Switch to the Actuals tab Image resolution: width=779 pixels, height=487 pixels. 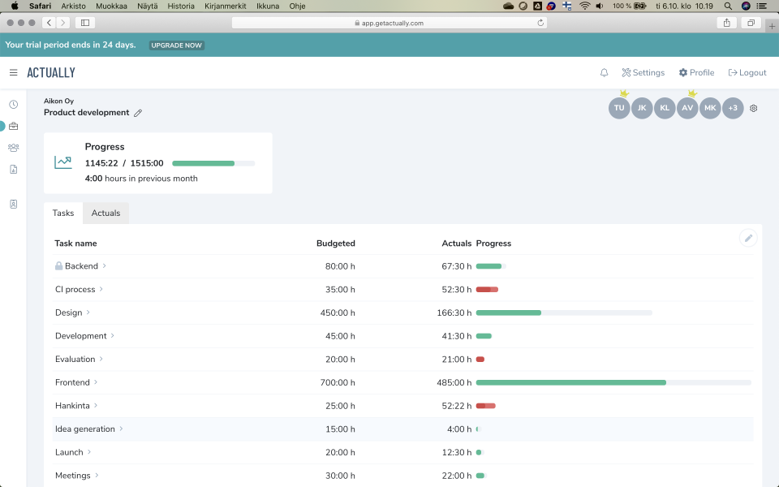(x=105, y=213)
